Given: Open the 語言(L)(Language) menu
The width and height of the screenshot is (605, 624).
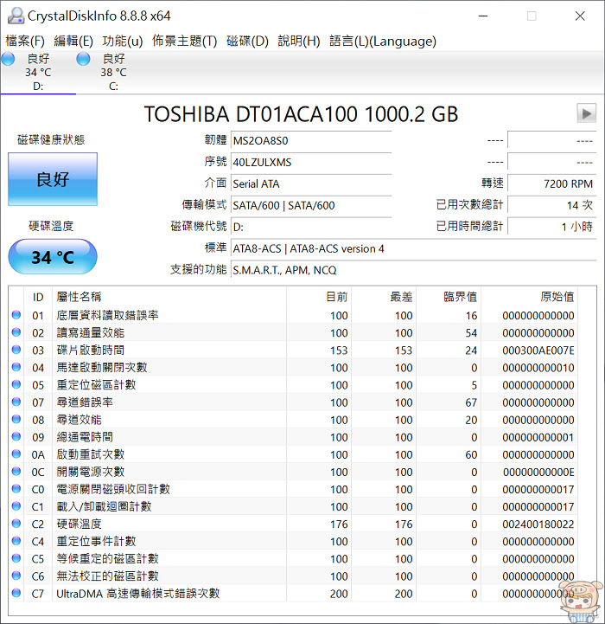Looking at the screenshot, I should tap(383, 41).
